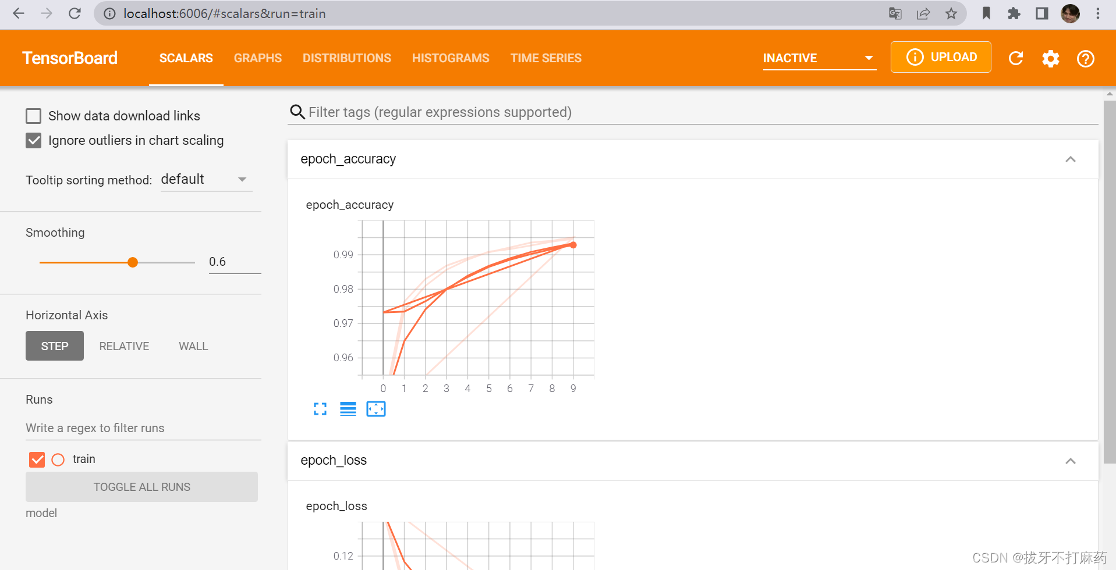The width and height of the screenshot is (1116, 570).
Task: Focus the Filter tags search field
Action: [693, 112]
